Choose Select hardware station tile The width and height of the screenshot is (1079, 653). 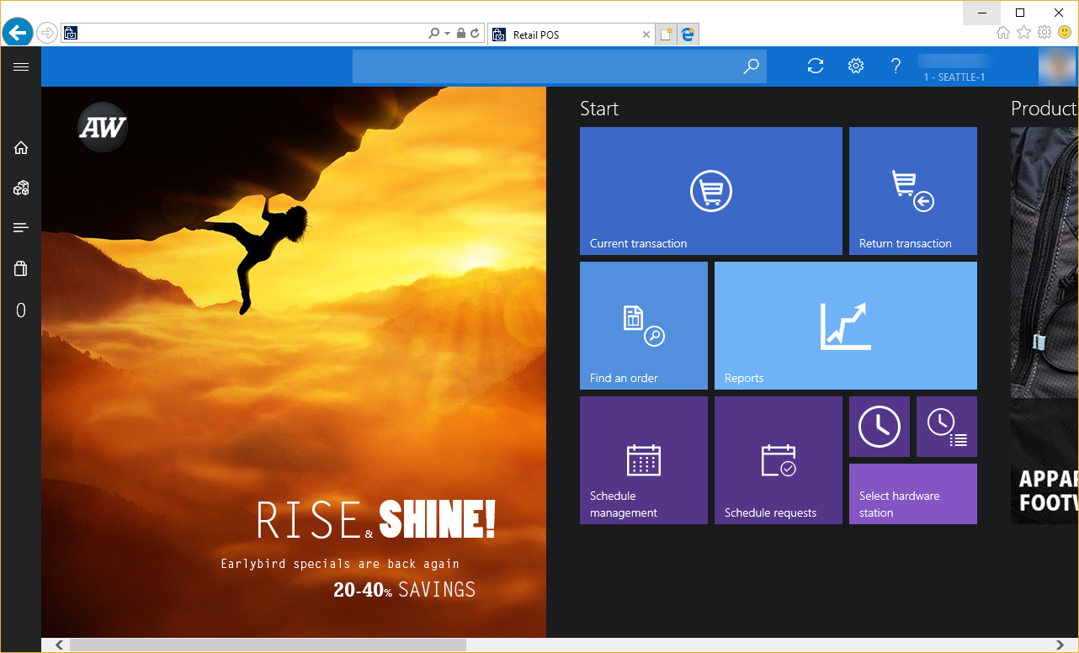913,494
